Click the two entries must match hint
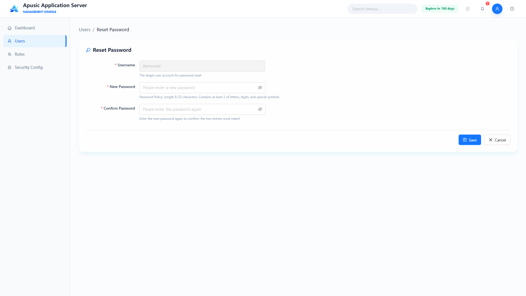This screenshot has height=296, width=526. click(190, 119)
